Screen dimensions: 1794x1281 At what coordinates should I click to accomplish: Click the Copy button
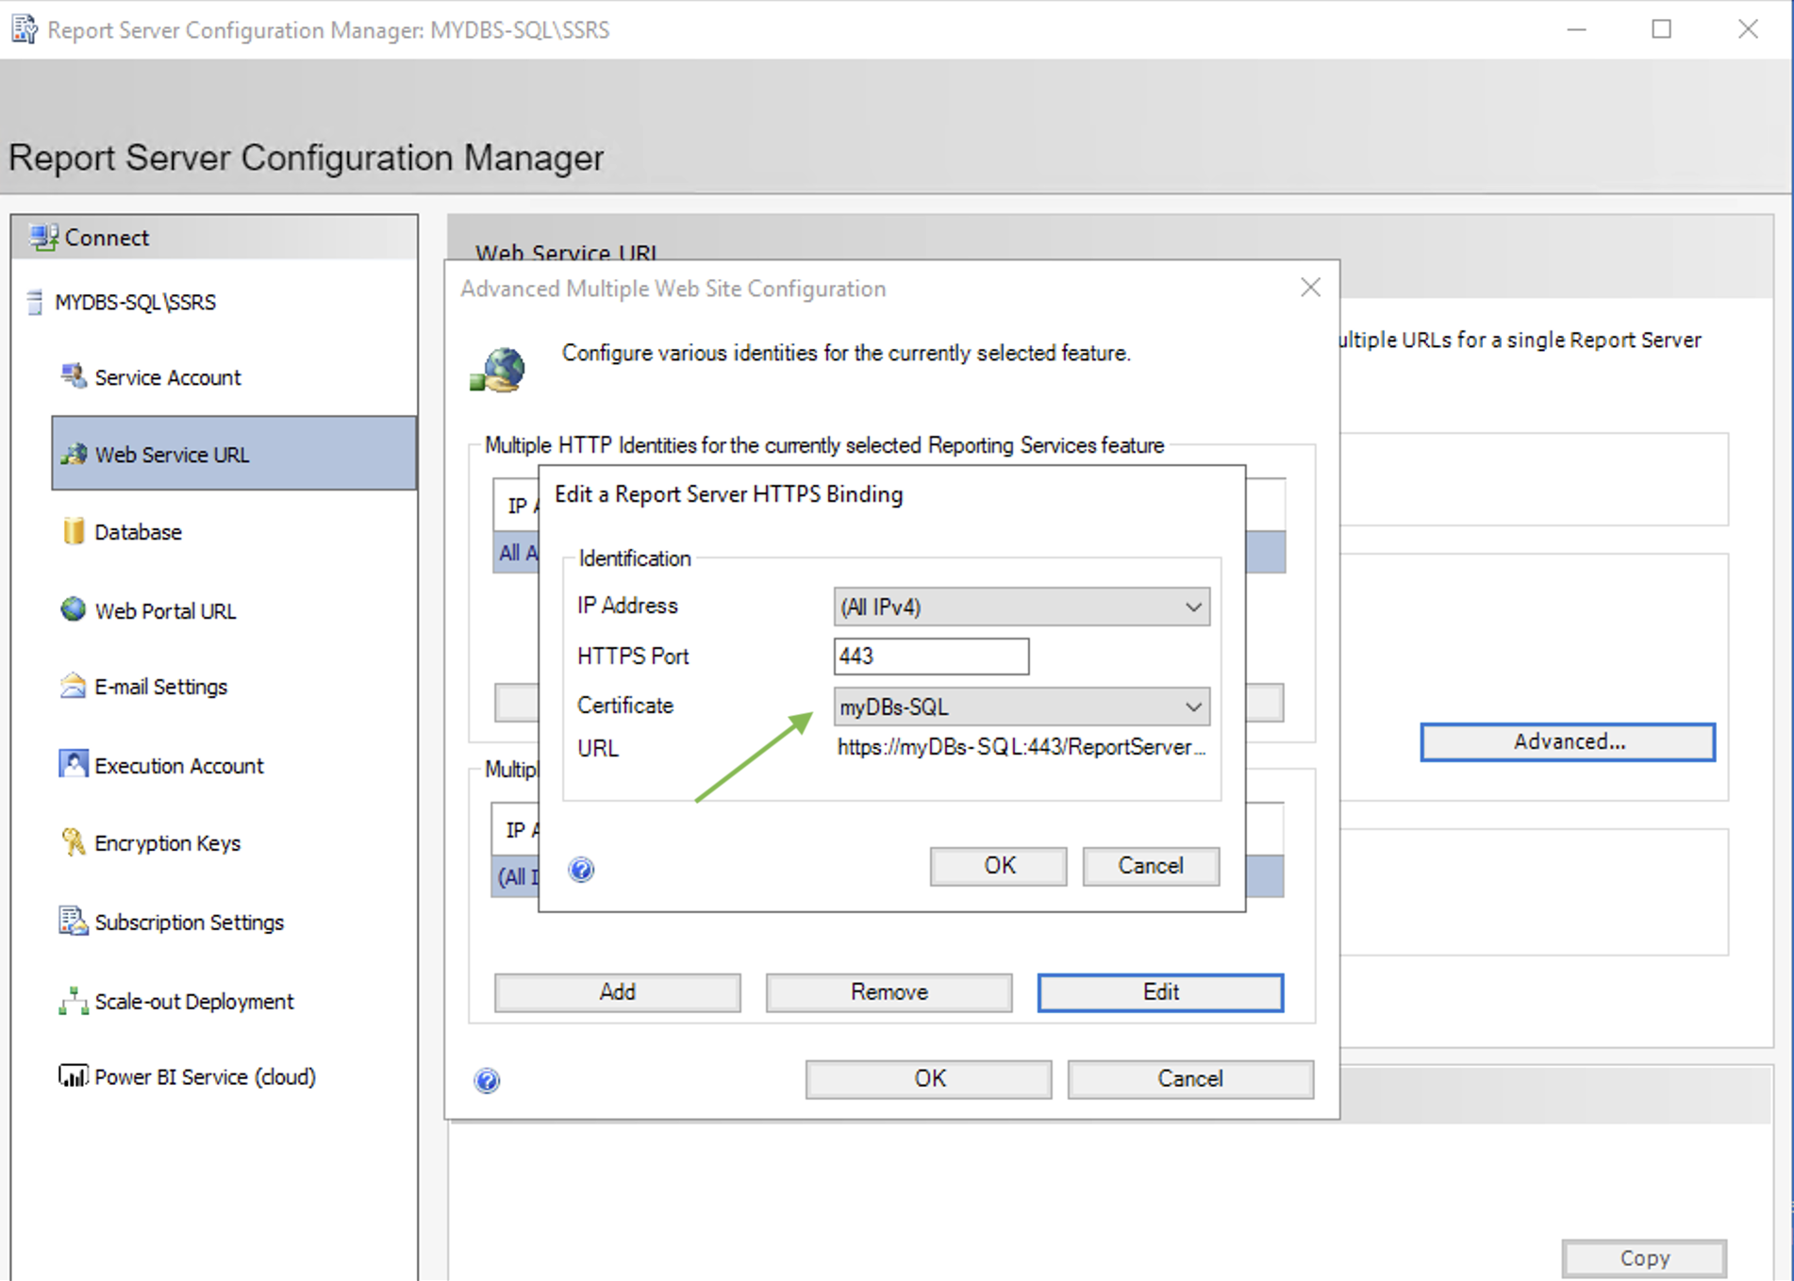pyautogui.click(x=1644, y=1258)
